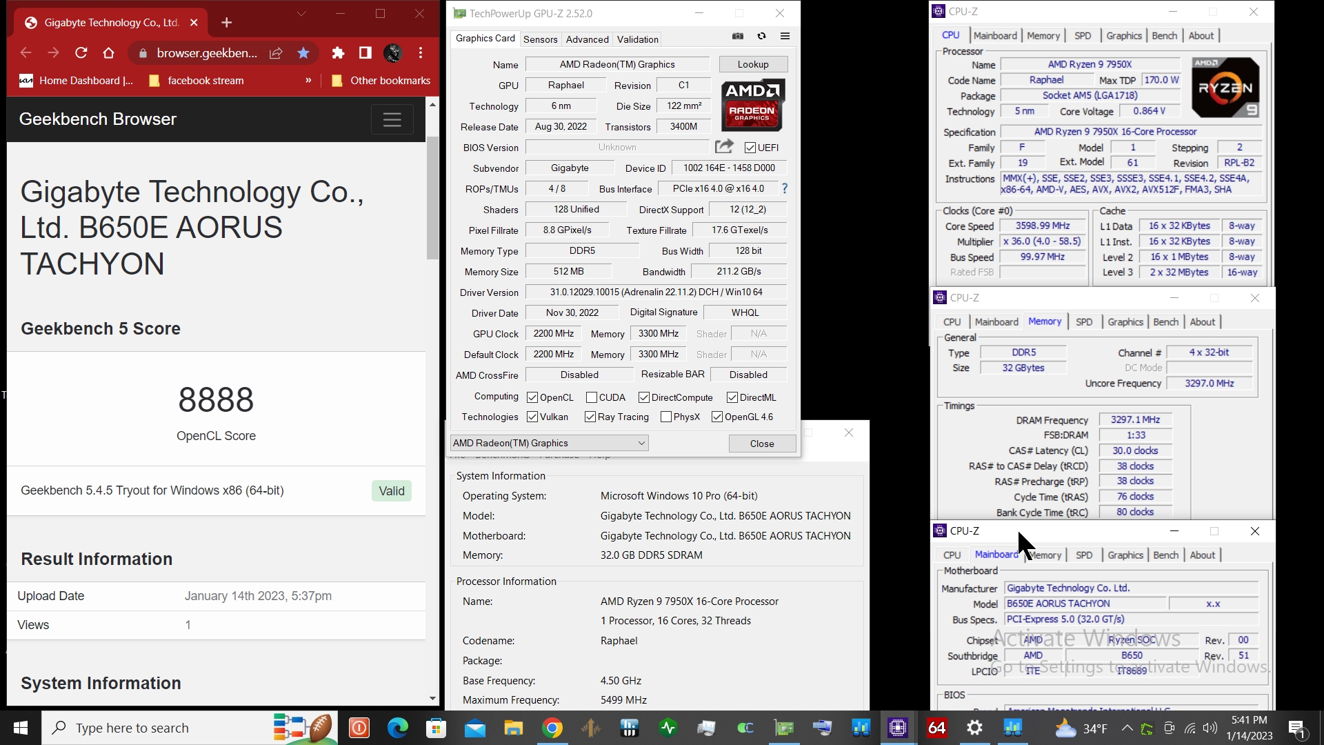Go back in Chrome history
Image resolution: width=1324 pixels, height=745 pixels.
pos(26,52)
